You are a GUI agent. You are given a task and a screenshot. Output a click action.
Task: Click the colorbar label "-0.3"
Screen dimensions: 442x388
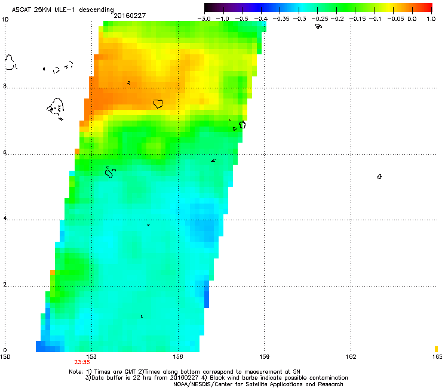[299, 19]
